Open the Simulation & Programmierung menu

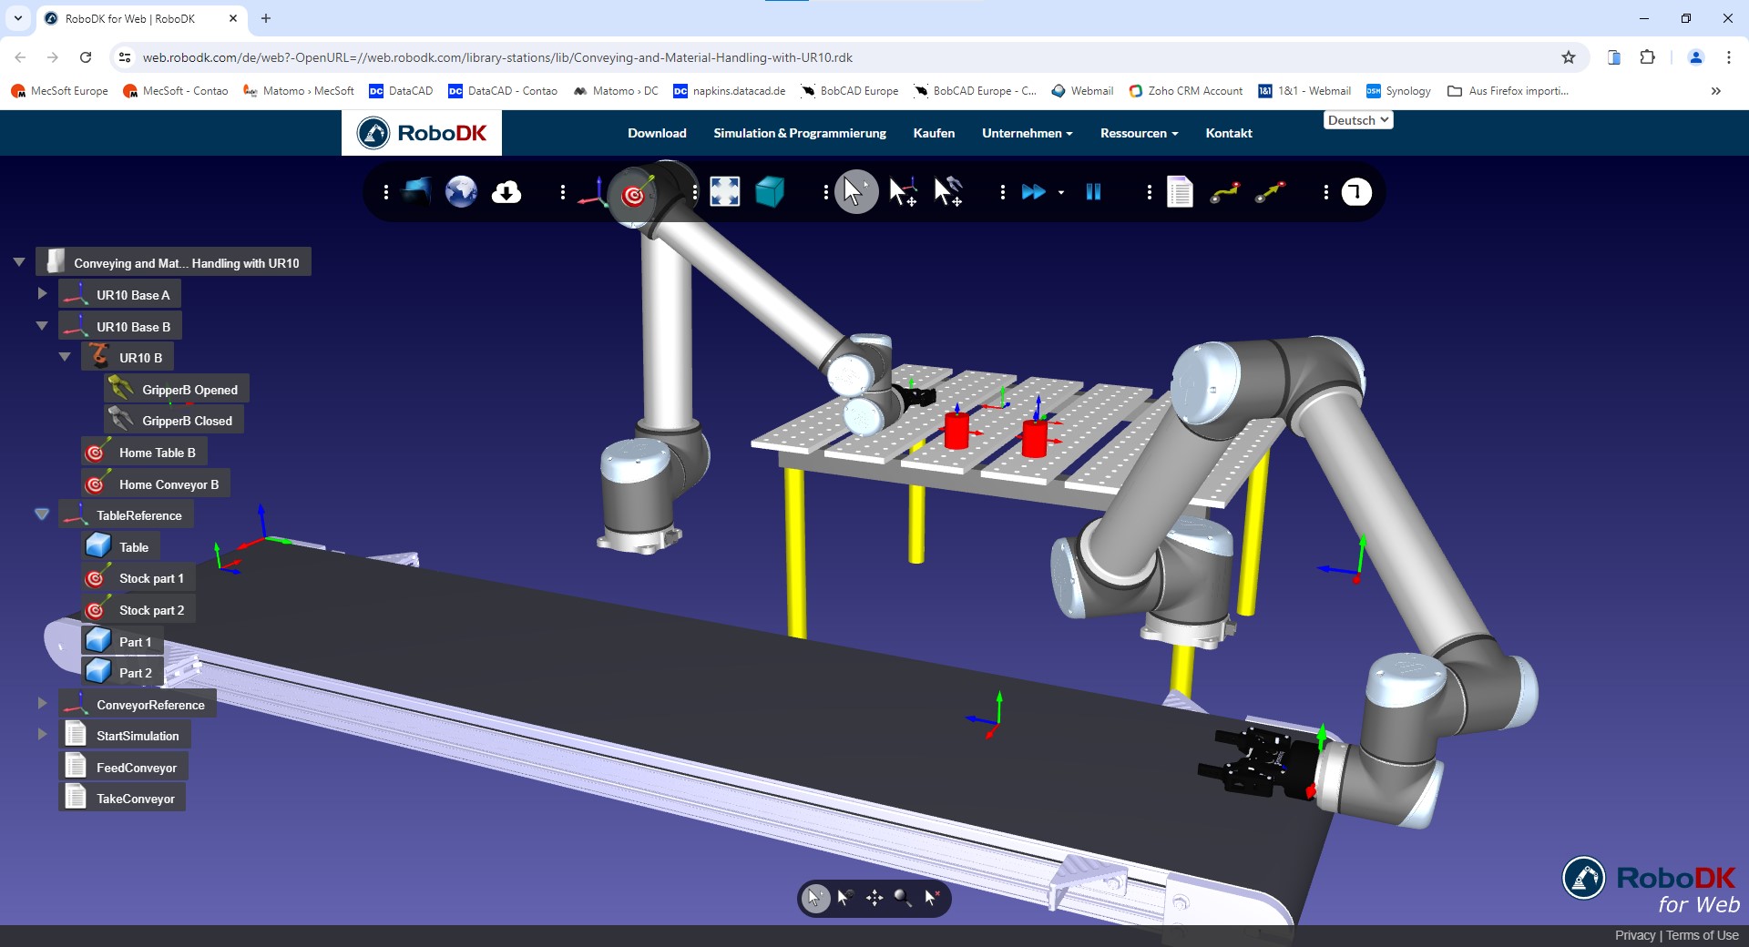[799, 133]
